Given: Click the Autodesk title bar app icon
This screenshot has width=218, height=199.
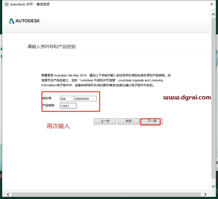Looking at the screenshot, I should pyautogui.click(x=6, y=4).
